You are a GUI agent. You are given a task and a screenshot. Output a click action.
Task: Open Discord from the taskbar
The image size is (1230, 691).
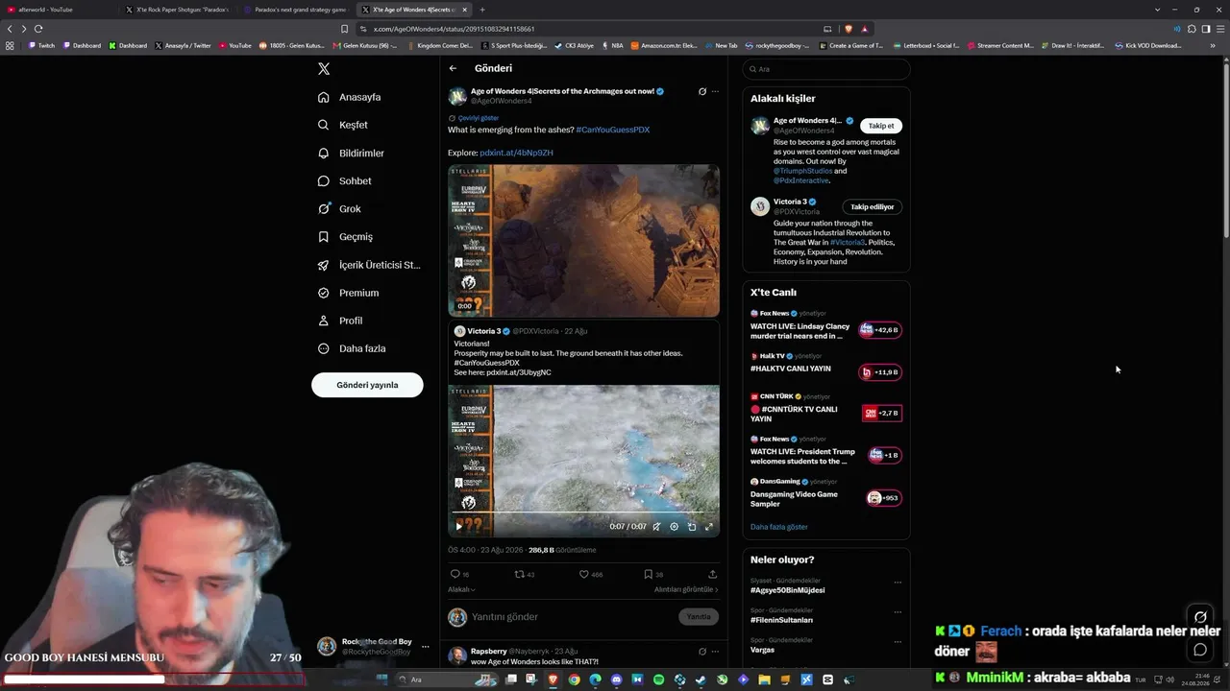point(616,679)
